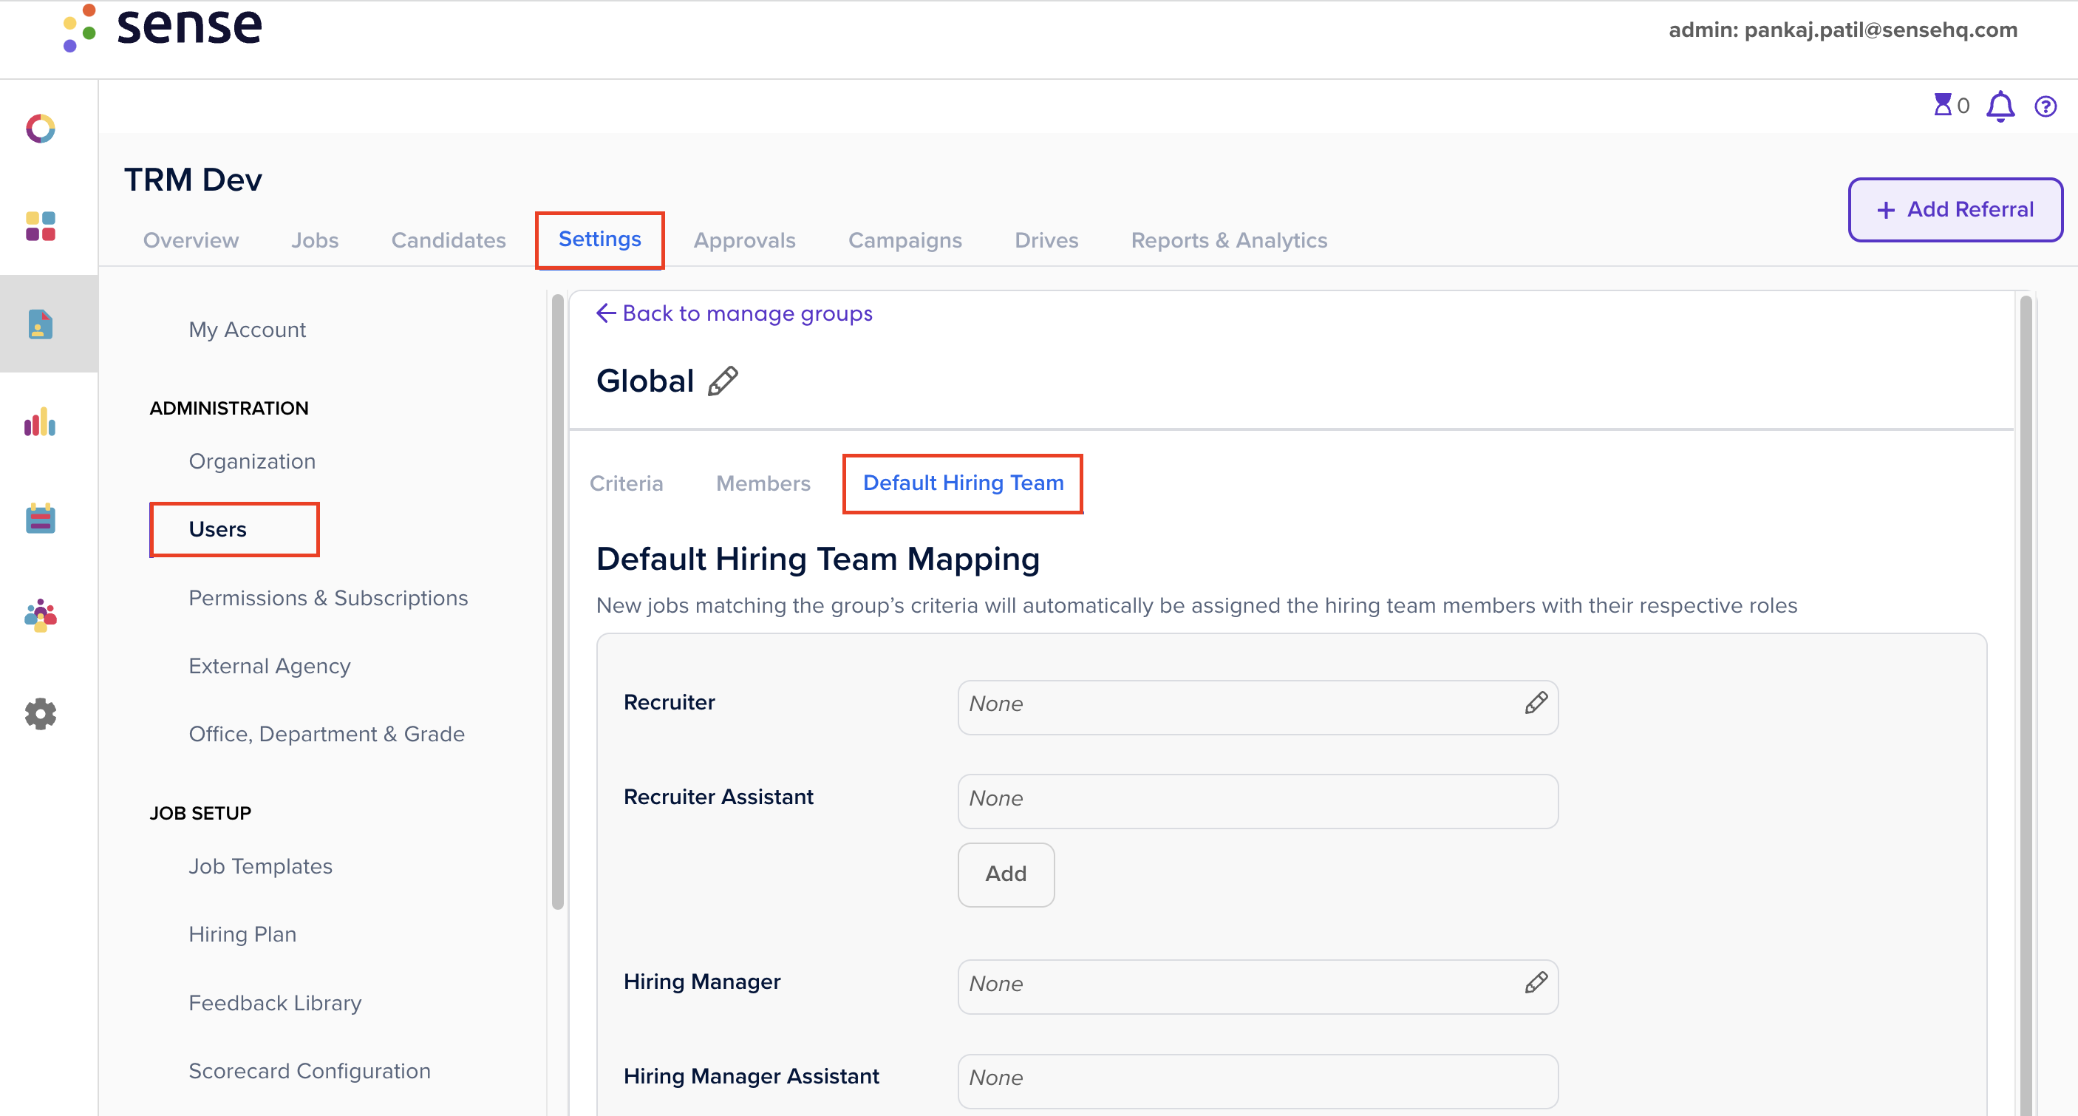Select the candidate document icon in sidebar

pyautogui.click(x=41, y=324)
